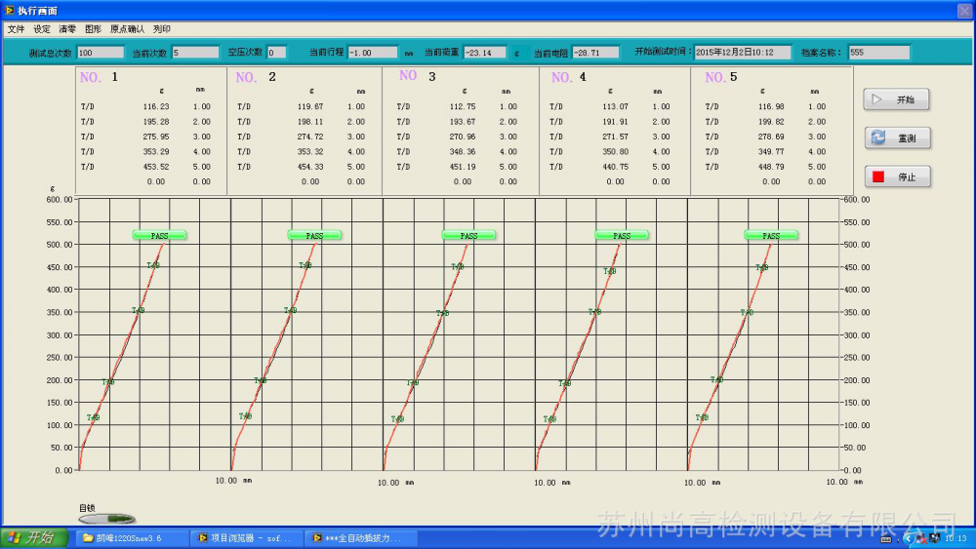Click the 当前次数 value field
Viewport: 976px width, 549px height.
coord(195,53)
